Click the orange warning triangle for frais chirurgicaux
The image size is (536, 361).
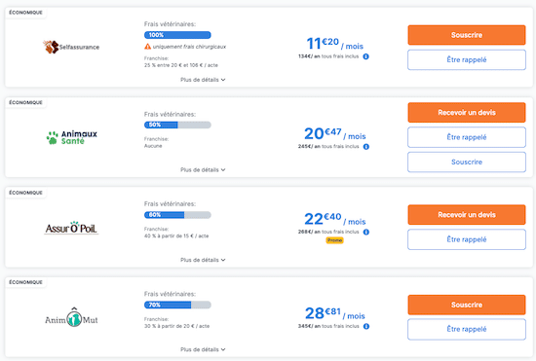coord(148,47)
